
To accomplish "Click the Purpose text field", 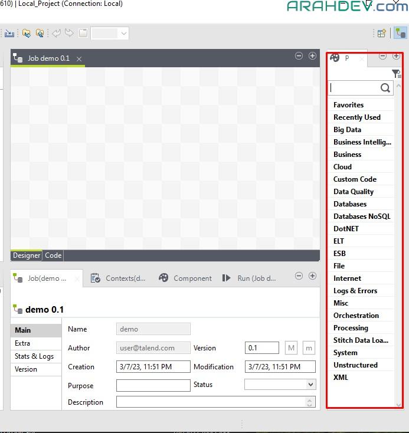I will 153,386.
